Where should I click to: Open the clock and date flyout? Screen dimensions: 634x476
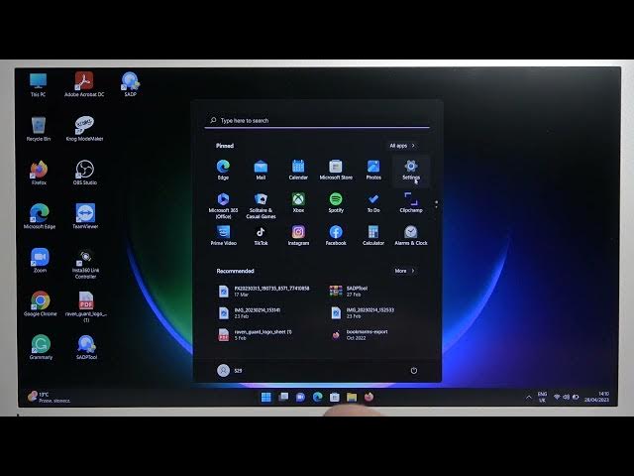tap(596, 397)
